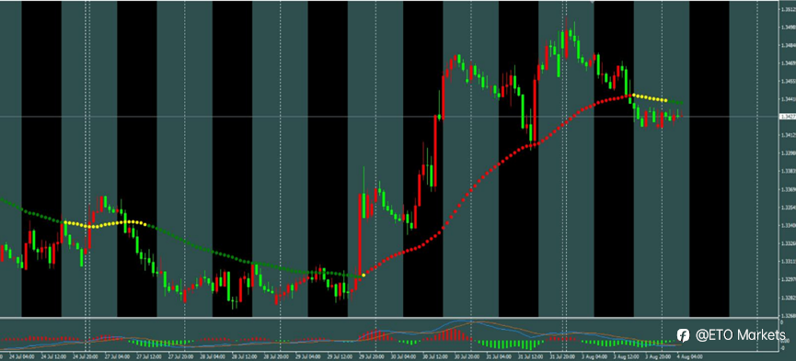
Task: Select the 1.3369 price axis label
Action: 789,189
